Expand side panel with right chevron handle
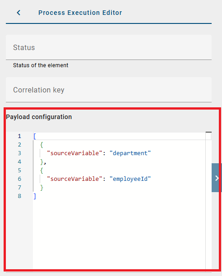The image size is (222, 276). click(217, 178)
